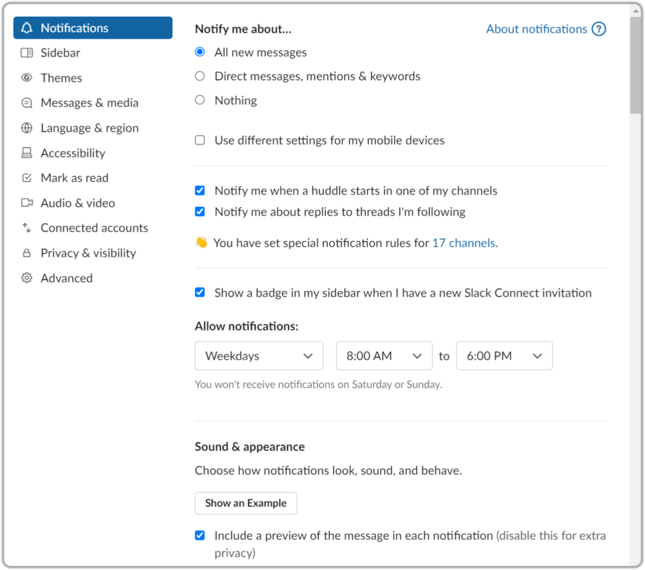Click the camera icon for Audio & video
Image resolution: width=645 pixels, height=570 pixels.
pyautogui.click(x=26, y=203)
